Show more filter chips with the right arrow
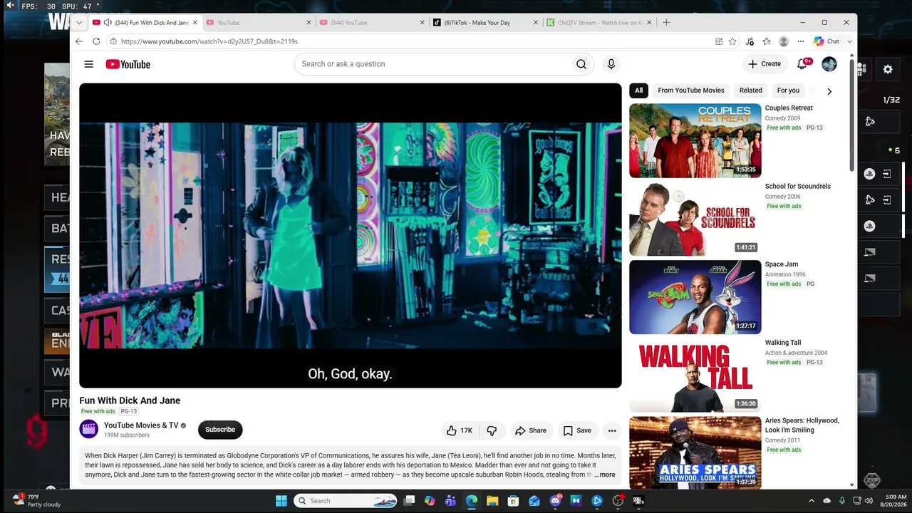This screenshot has width=912, height=513. (829, 91)
